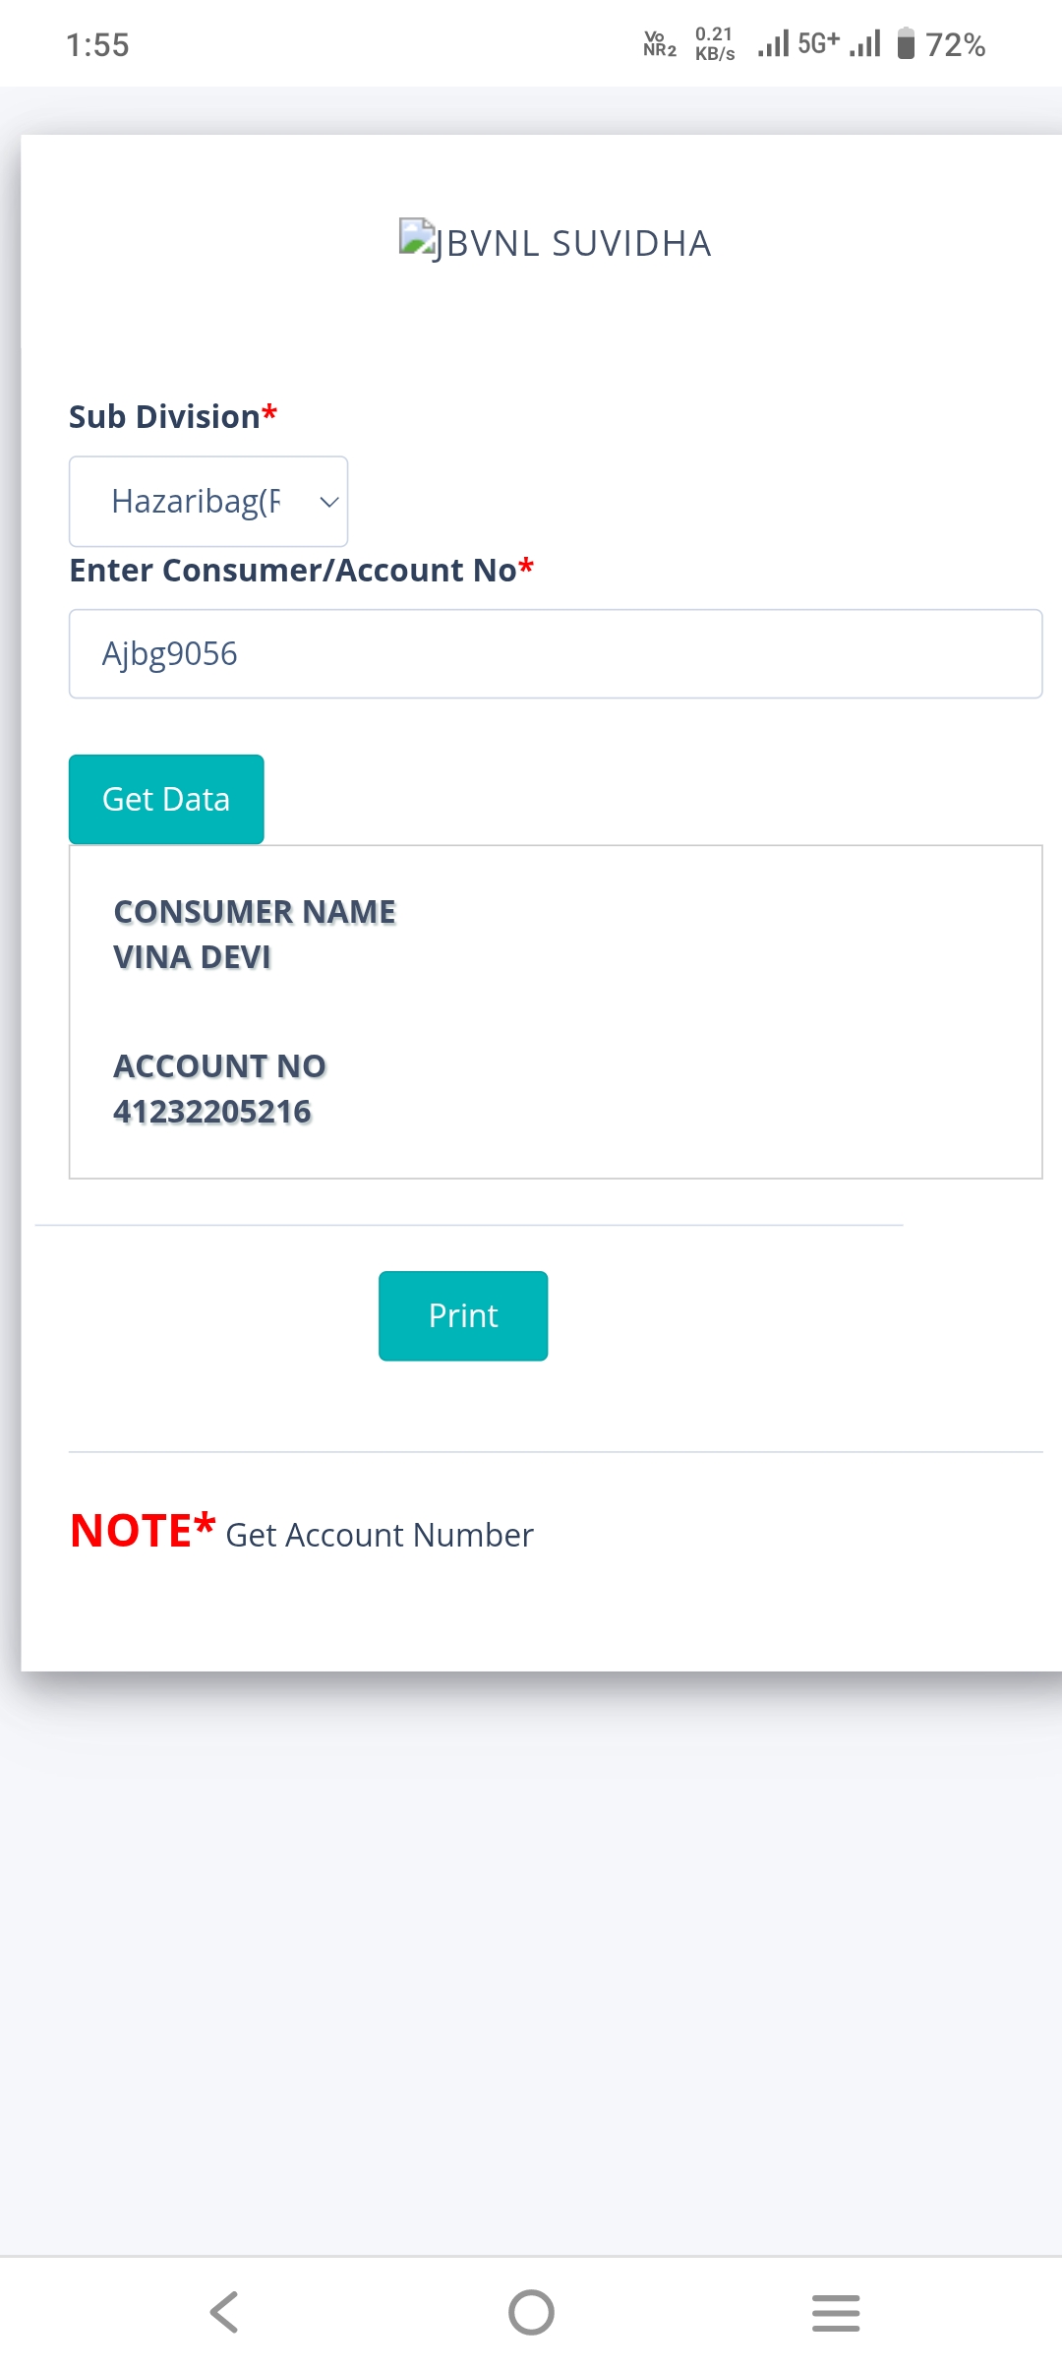This screenshot has height=2369, width=1062.
Task: Tap the clock time in status bar
Action: [97, 45]
